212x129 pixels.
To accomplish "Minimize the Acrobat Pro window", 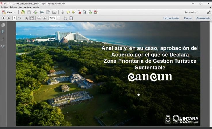I will tap(193, 4).
